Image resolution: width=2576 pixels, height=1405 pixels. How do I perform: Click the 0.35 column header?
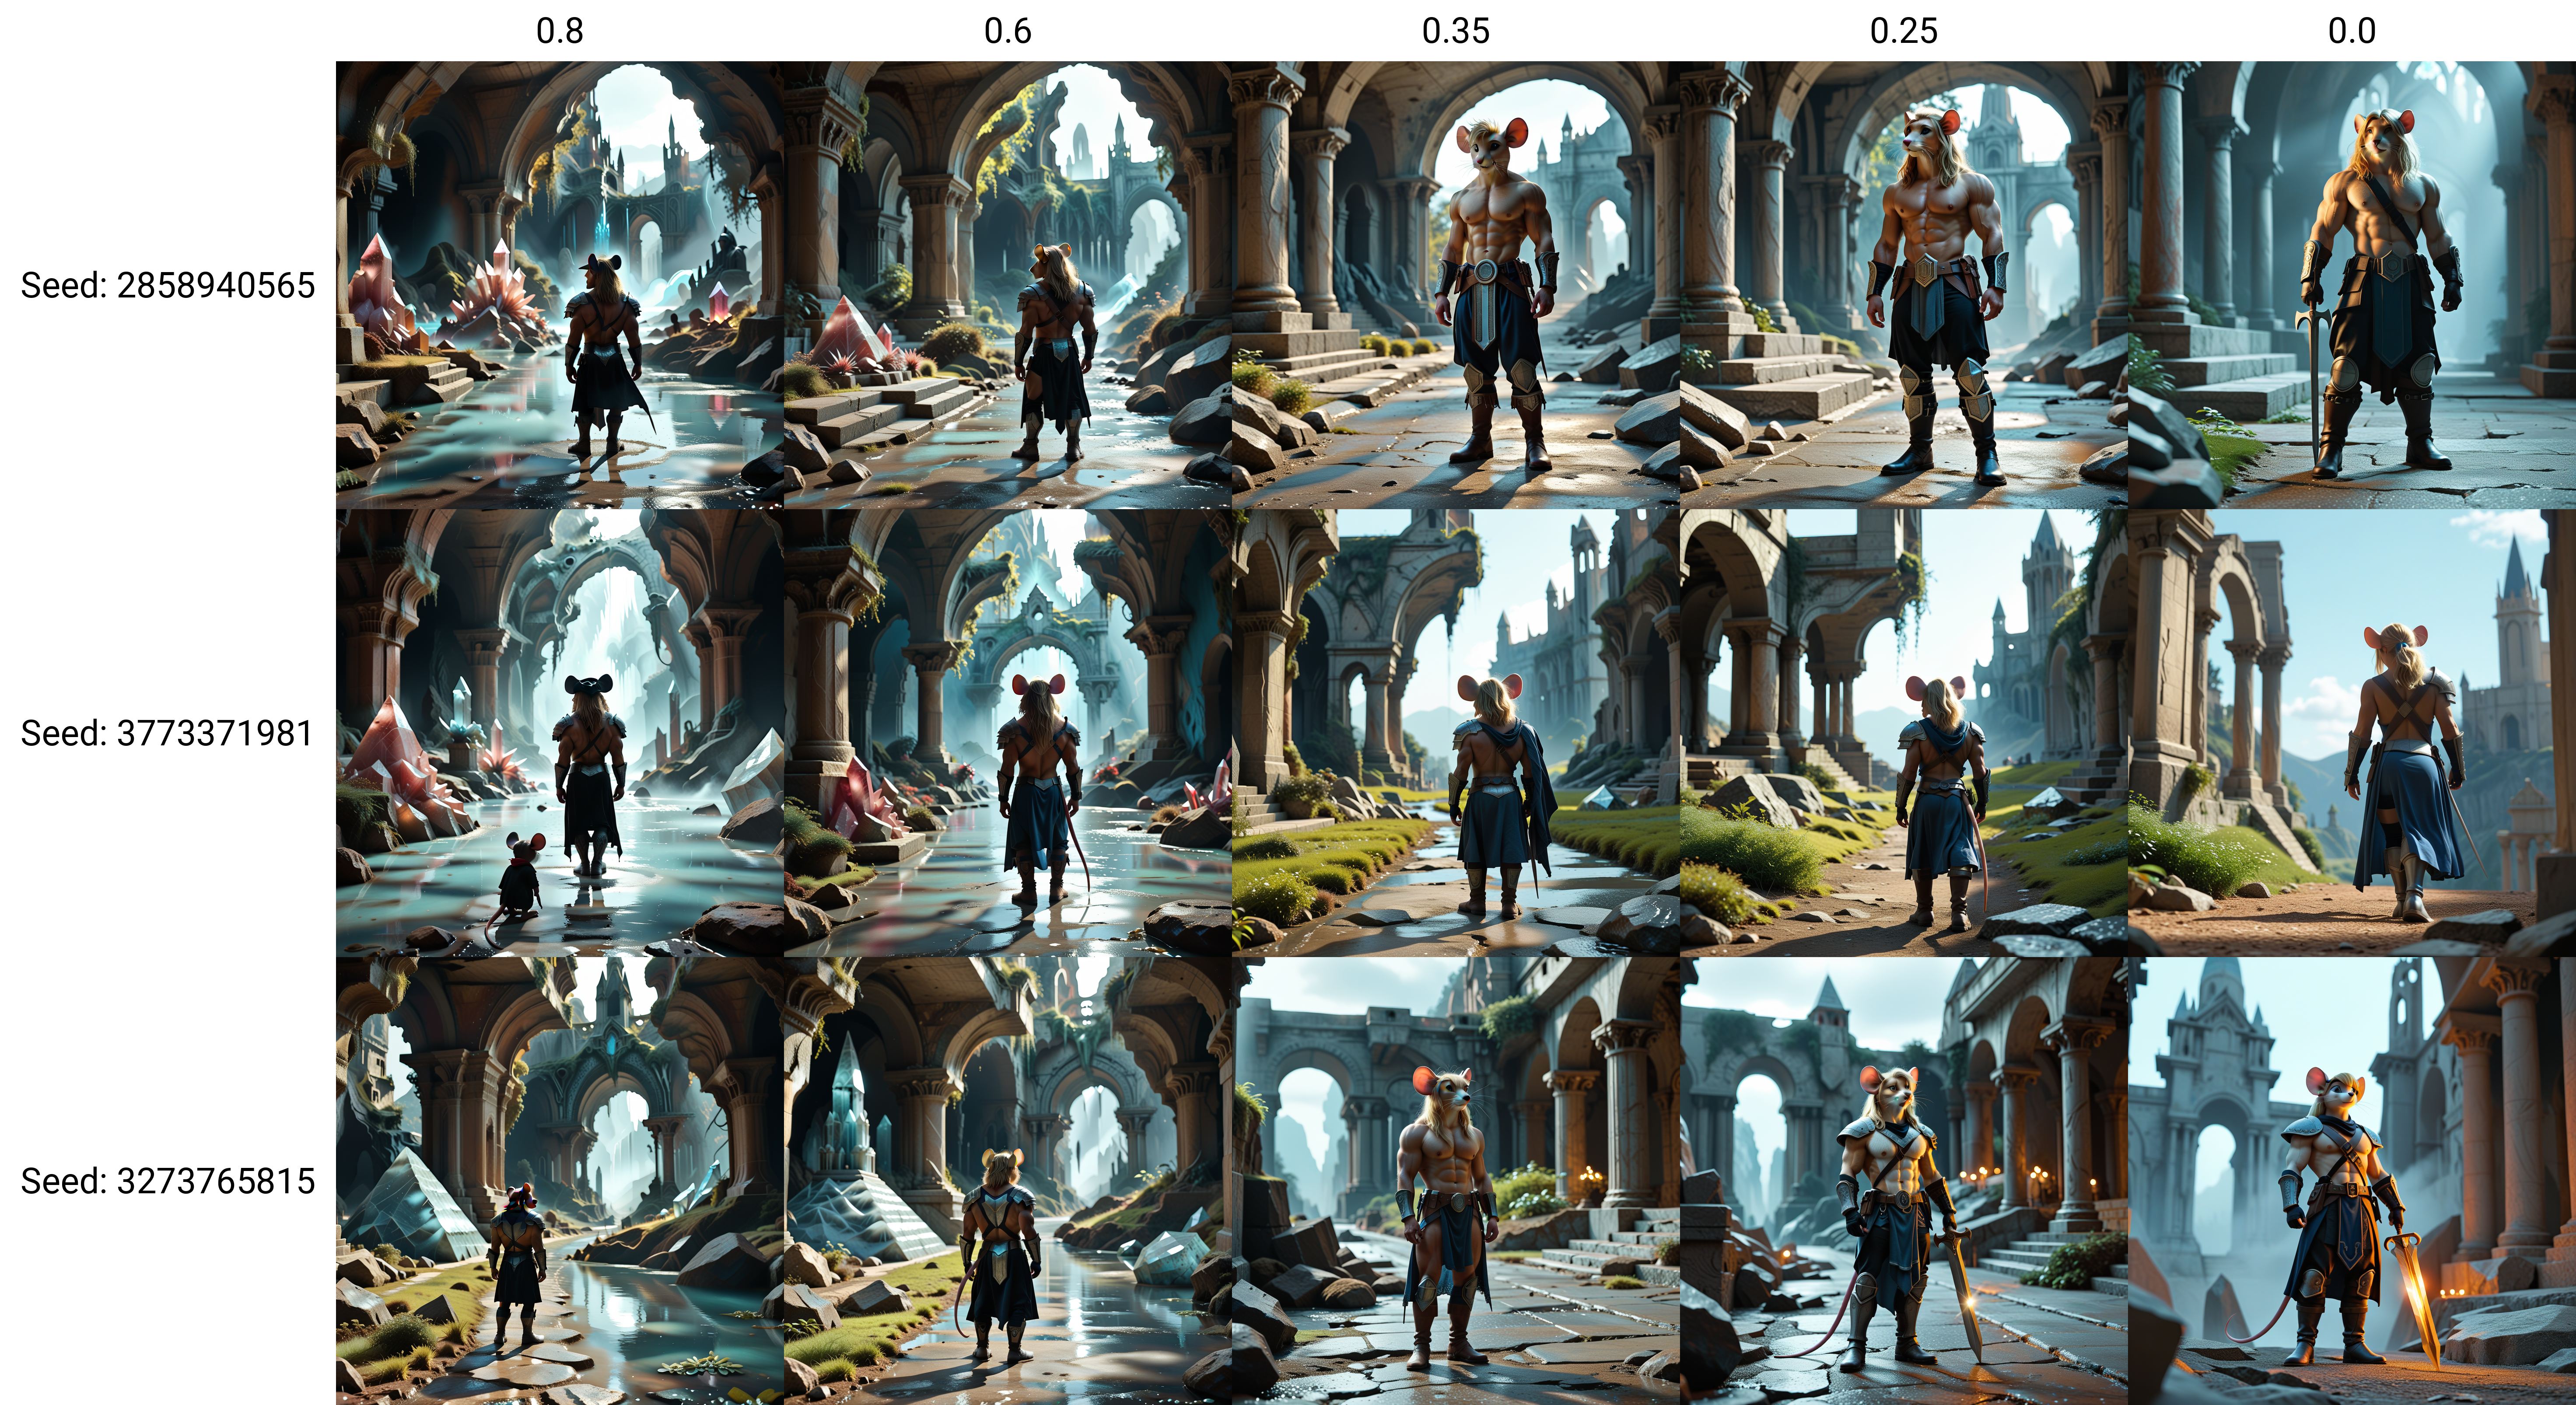[x=1456, y=31]
